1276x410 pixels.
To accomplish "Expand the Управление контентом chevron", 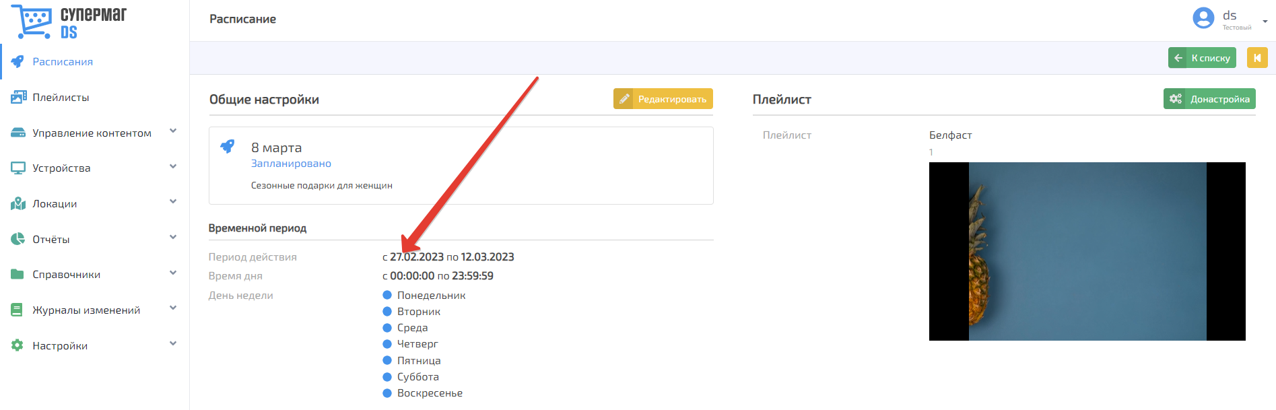I will click(x=173, y=131).
